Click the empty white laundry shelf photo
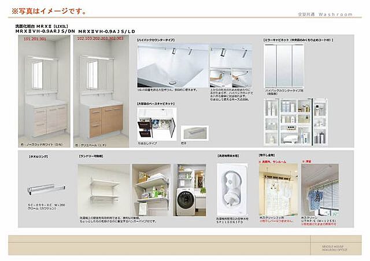The height and width of the screenshot is (261, 370). 104,190
